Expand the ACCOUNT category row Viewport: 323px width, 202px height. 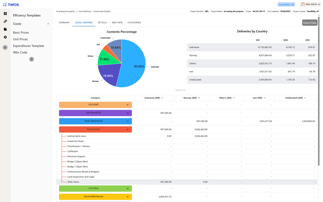coord(128,105)
